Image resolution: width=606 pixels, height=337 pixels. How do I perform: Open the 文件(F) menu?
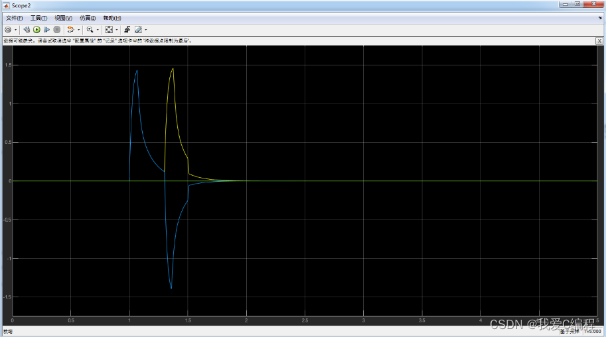pos(15,18)
